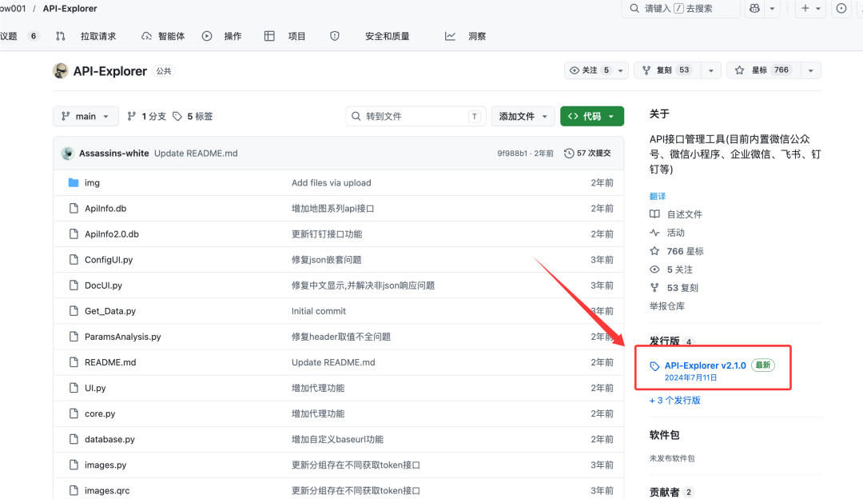View the + 3 个发行版 link
The image size is (863, 499).
[675, 401]
